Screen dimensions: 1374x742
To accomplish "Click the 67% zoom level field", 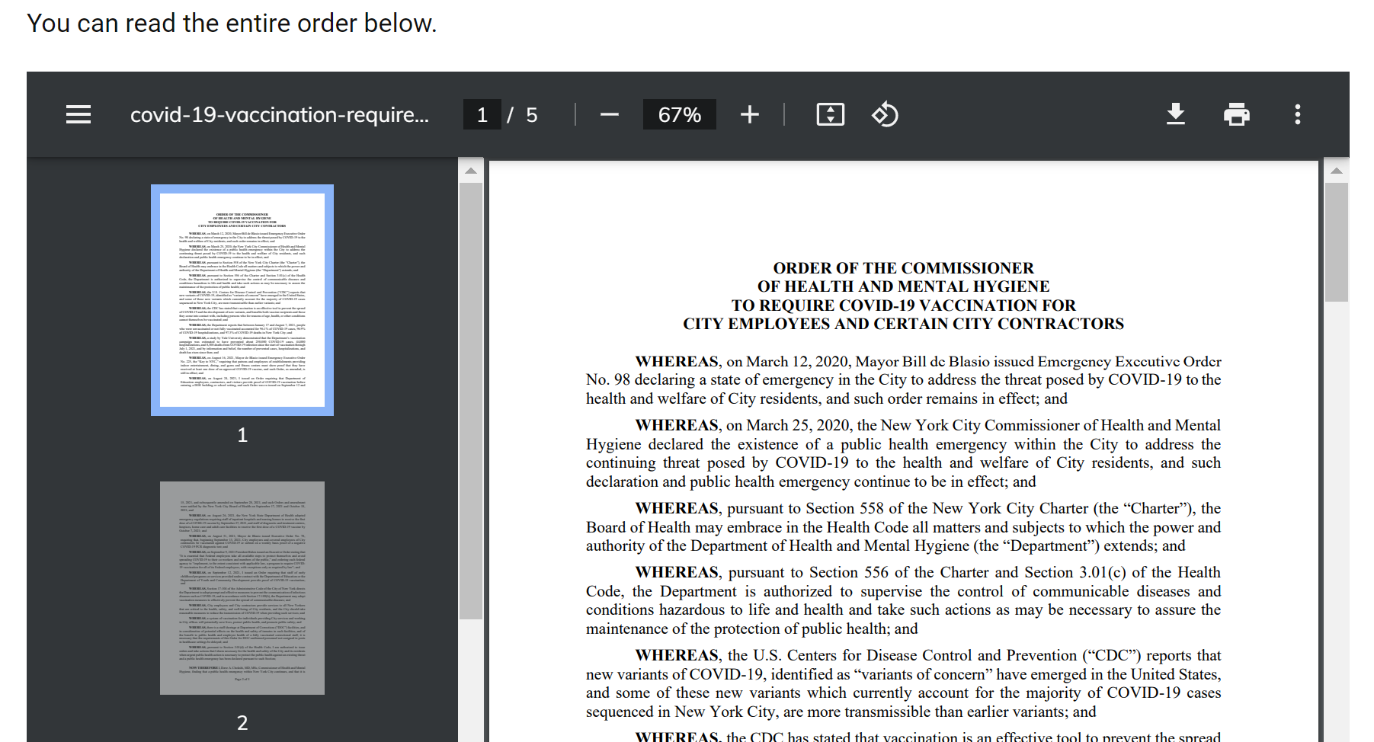I will 680,114.
